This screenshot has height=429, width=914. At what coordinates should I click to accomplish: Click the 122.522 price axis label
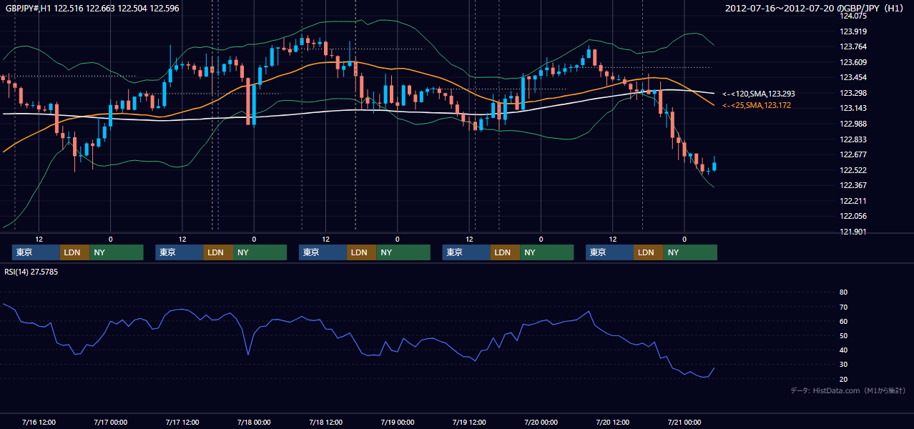853,170
